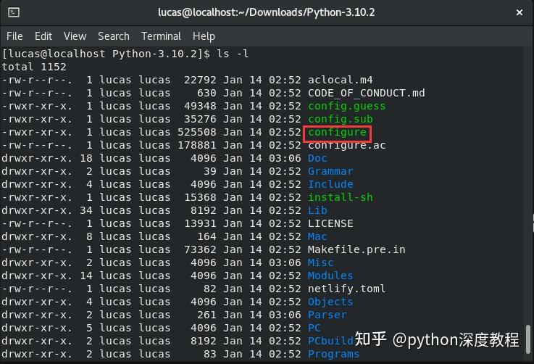Open the Help menu

coord(204,36)
